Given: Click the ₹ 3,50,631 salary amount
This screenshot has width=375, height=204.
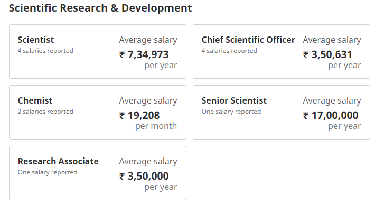Looking at the screenshot, I should (x=327, y=54).
